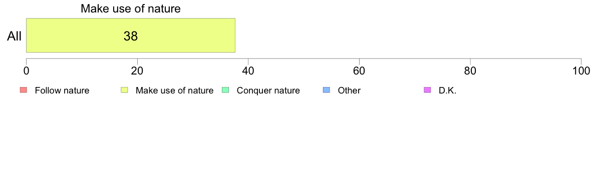
Task: Click the 40 axis tick label
Action: pyautogui.click(x=248, y=70)
